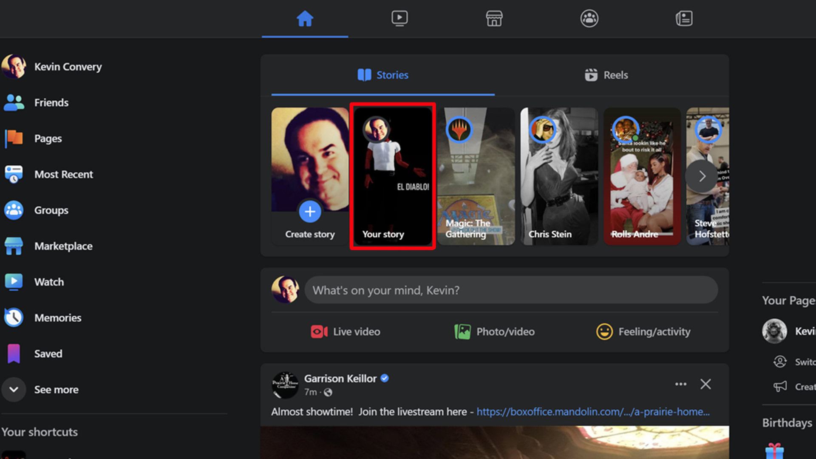
Task: Open the Chris Stein story thumbnail
Action: coord(559,176)
